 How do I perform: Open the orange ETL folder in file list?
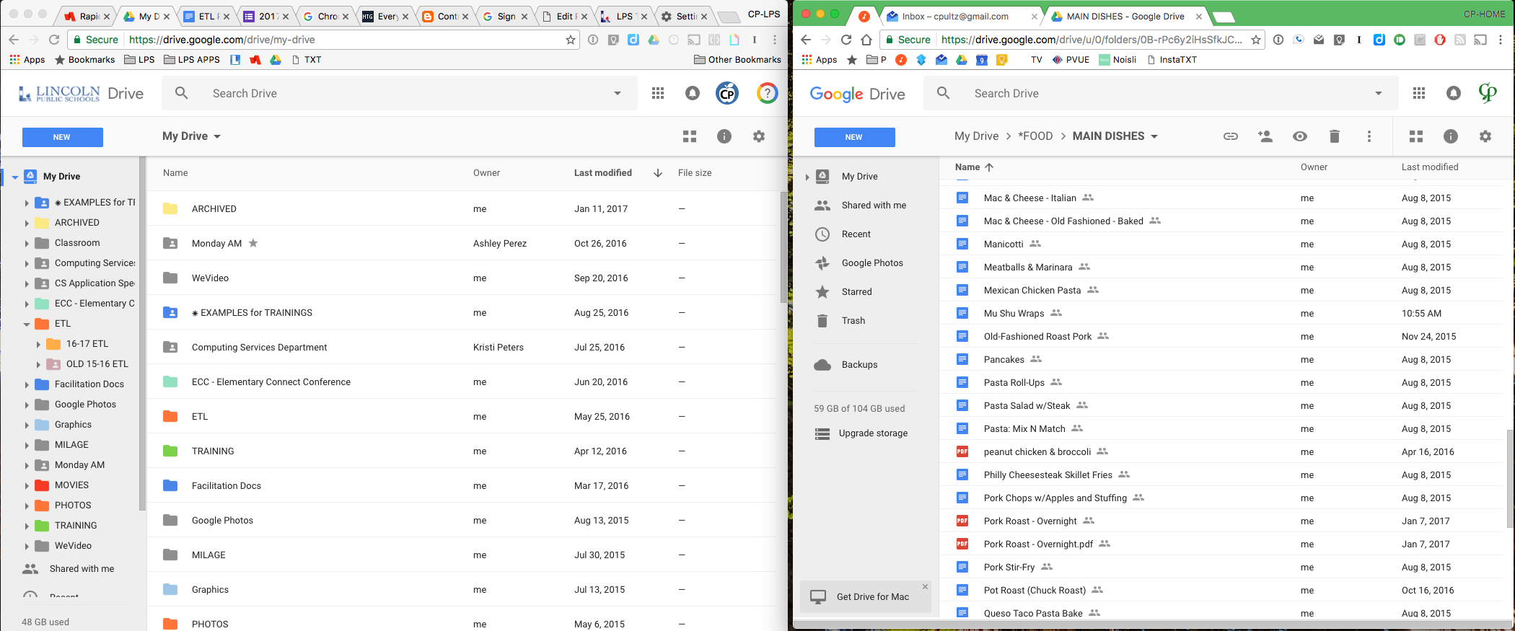click(x=200, y=417)
